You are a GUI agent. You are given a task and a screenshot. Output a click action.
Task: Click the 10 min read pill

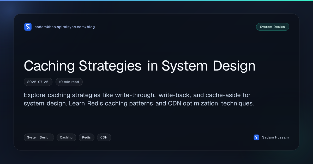[69, 82]
